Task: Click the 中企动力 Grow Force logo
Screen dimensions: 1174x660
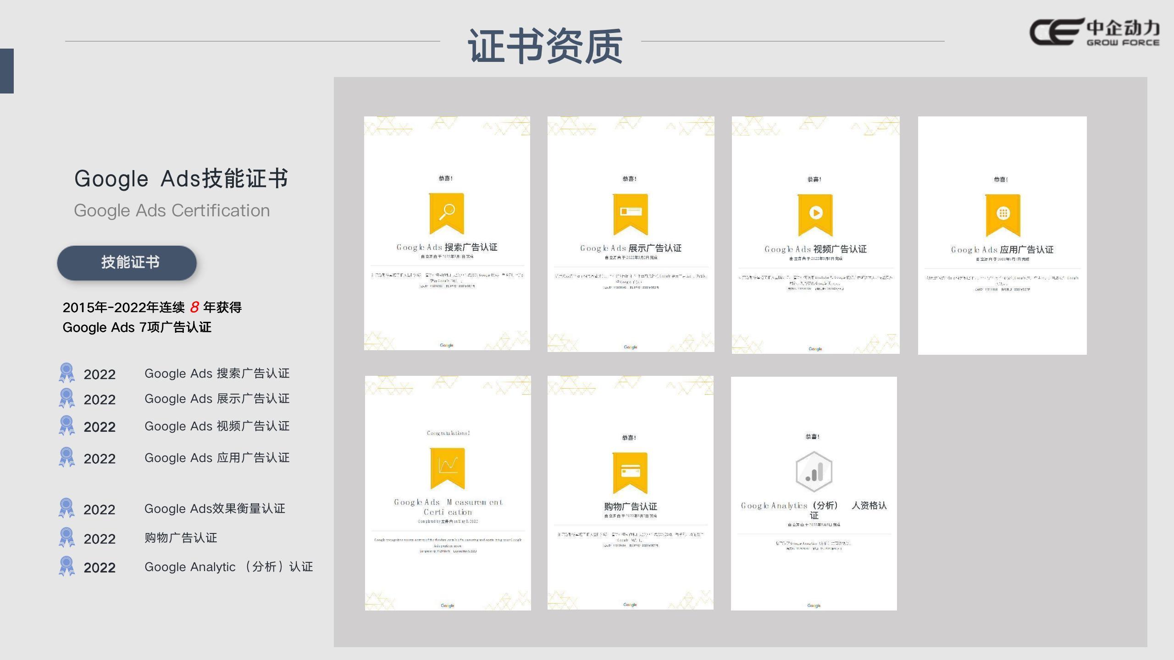Action: (1095, 32)
